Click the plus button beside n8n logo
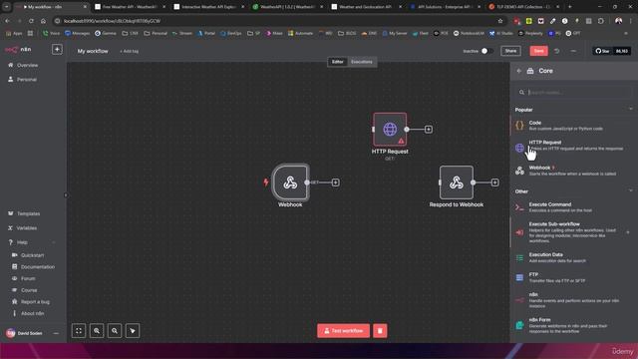 coord(57,49)
